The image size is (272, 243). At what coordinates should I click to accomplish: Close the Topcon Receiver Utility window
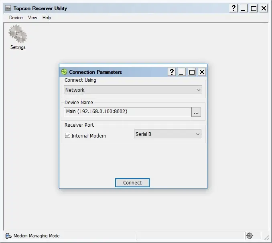tap(264, 8)
